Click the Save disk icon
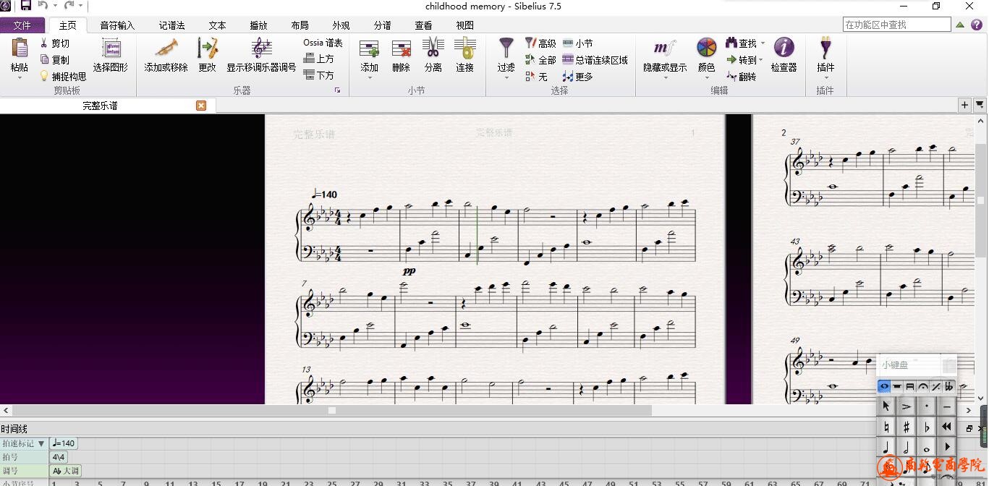The width and height of the screenshot is (989, 486). pos(25,6)
